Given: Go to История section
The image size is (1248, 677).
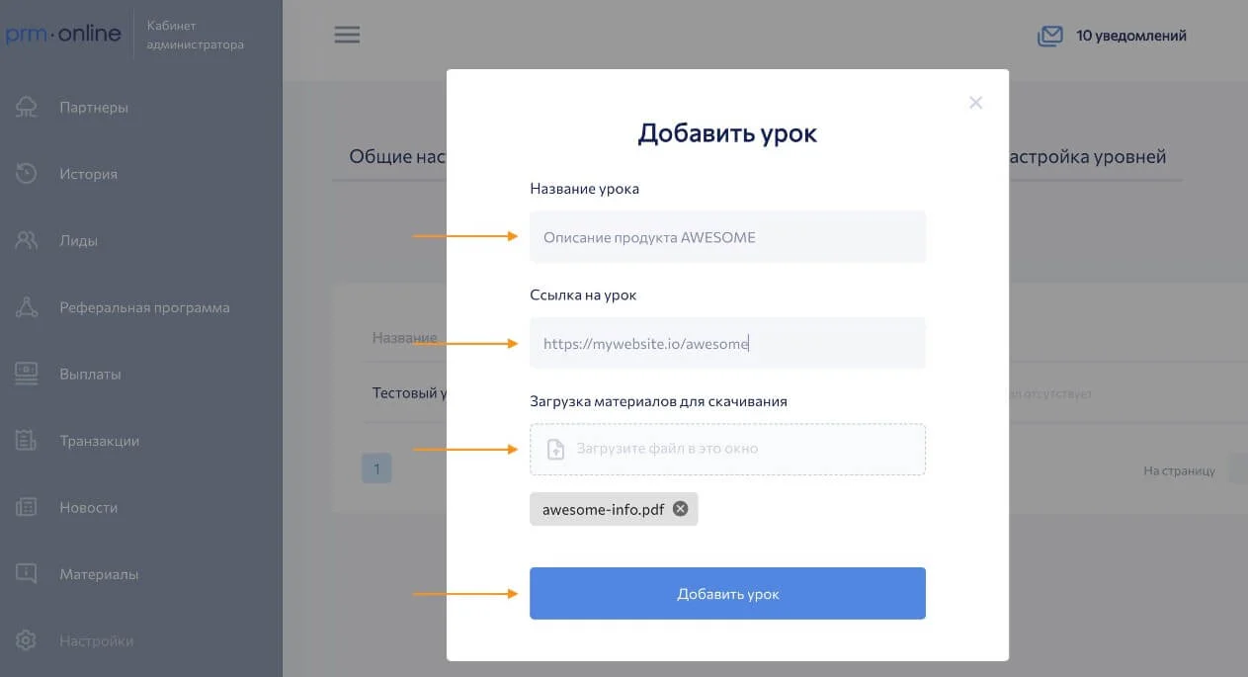Looking at the screenshot, I should pyautogui.click(x=88, y=174).
